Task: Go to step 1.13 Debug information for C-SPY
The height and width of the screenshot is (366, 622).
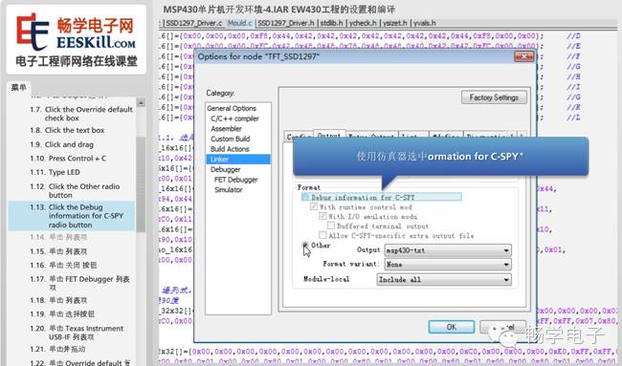Action: (x=72, y=216)
